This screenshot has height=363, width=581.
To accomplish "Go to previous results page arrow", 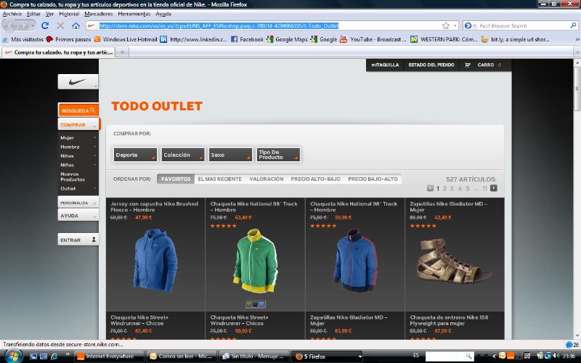I will click(x=430, y=188).
